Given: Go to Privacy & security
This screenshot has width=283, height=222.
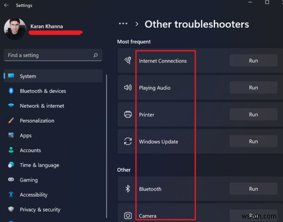Looking at the screenshot, I should point(40,210).
